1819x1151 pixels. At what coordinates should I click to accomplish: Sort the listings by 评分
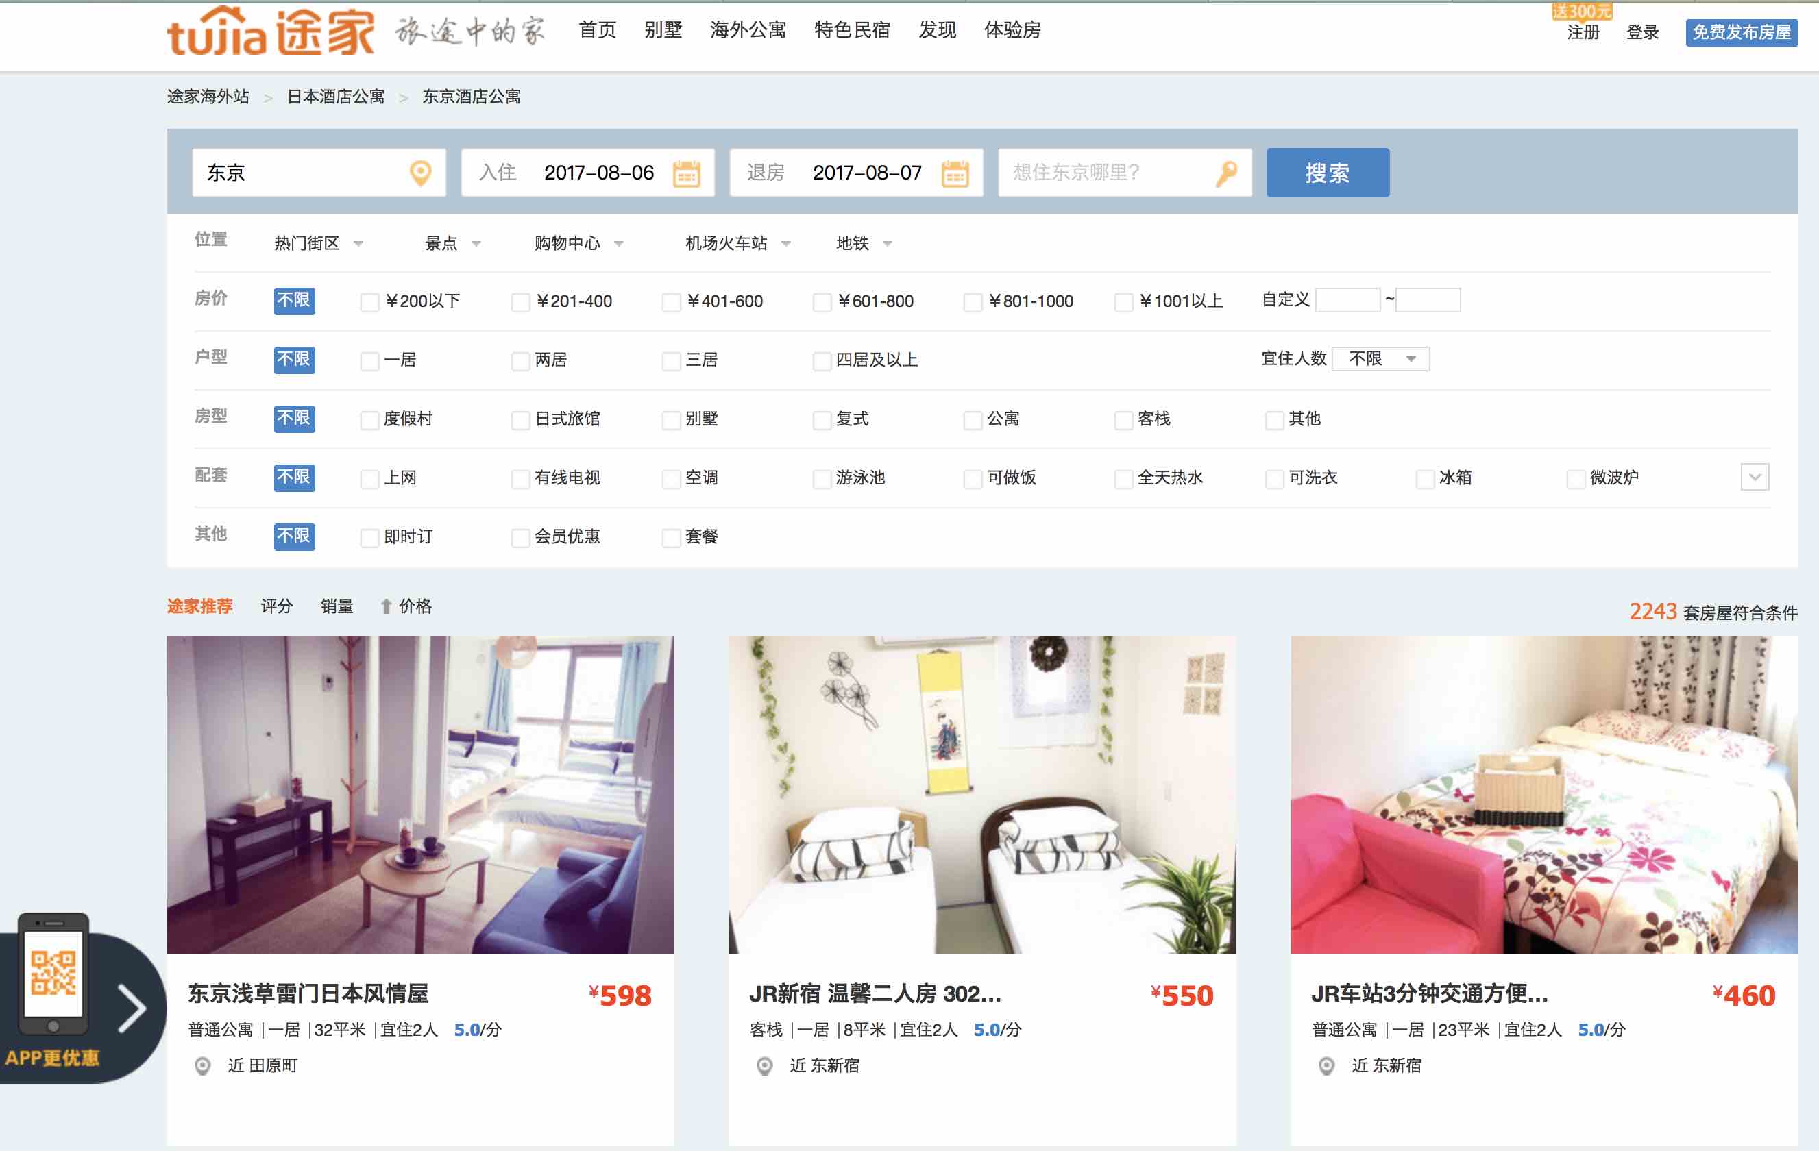pyautogui.click(x=276, y=606)
